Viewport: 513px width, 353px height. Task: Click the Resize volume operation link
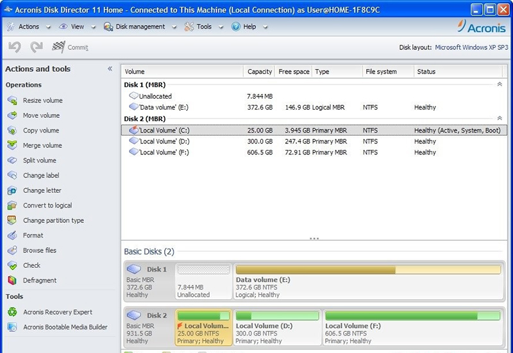pos(42,101)
